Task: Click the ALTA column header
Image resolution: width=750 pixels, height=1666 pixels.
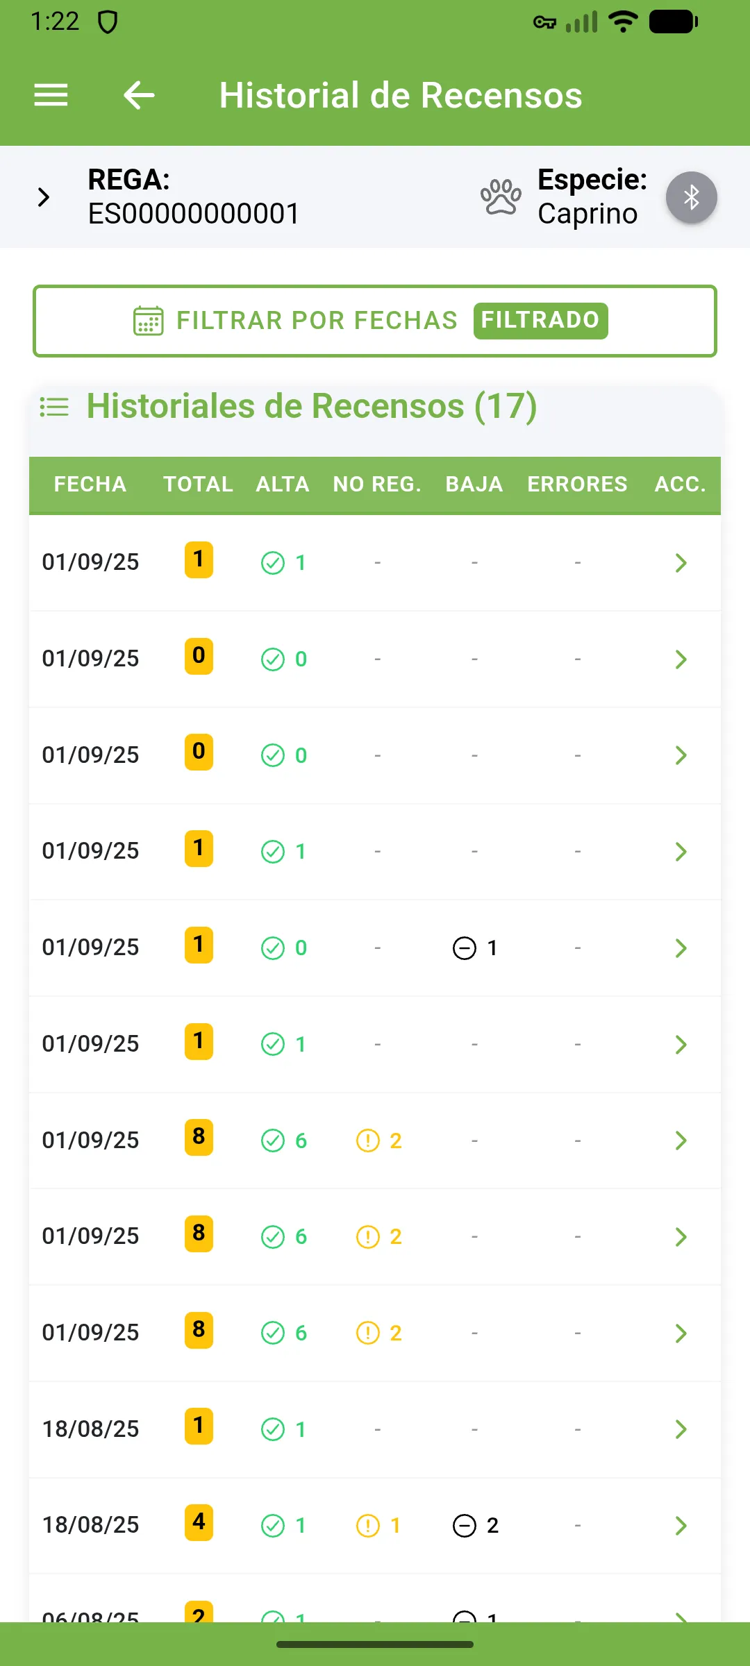Action: [x=283, y=485]
